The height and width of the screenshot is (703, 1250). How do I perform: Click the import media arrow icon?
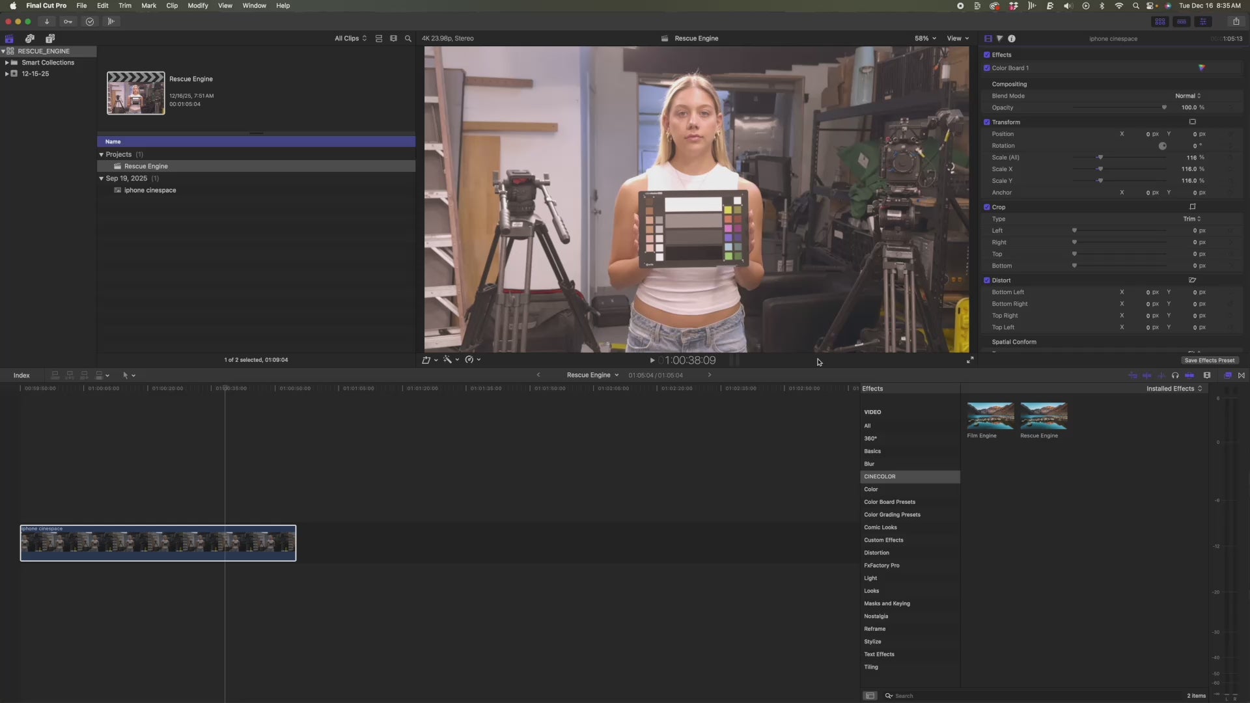click(47, 21)
